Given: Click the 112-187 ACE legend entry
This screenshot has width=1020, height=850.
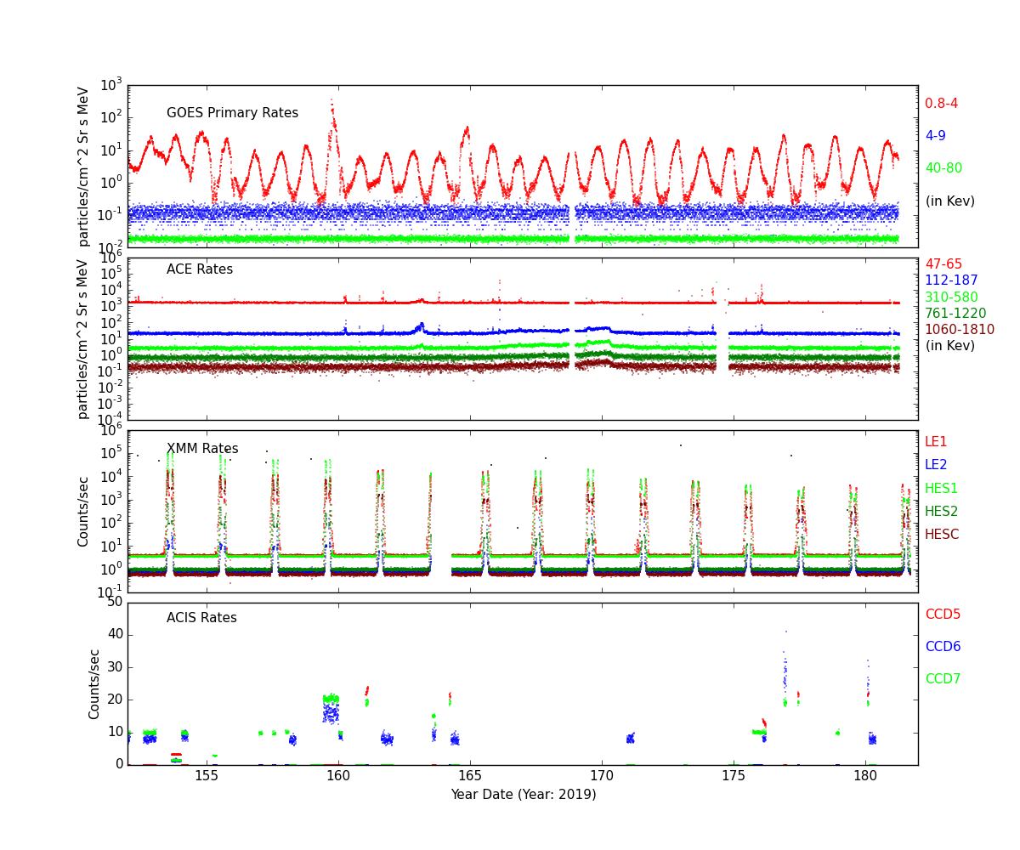Looking at the screenshot, I should 951,280.
